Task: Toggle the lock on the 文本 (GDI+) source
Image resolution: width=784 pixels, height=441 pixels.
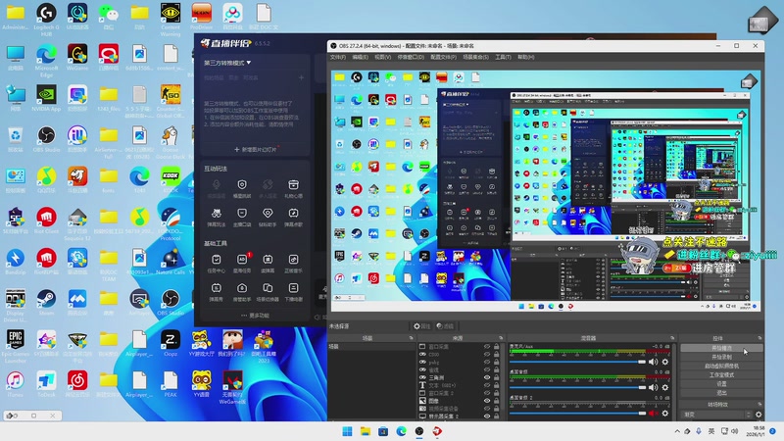Action: tap(497, 385)
